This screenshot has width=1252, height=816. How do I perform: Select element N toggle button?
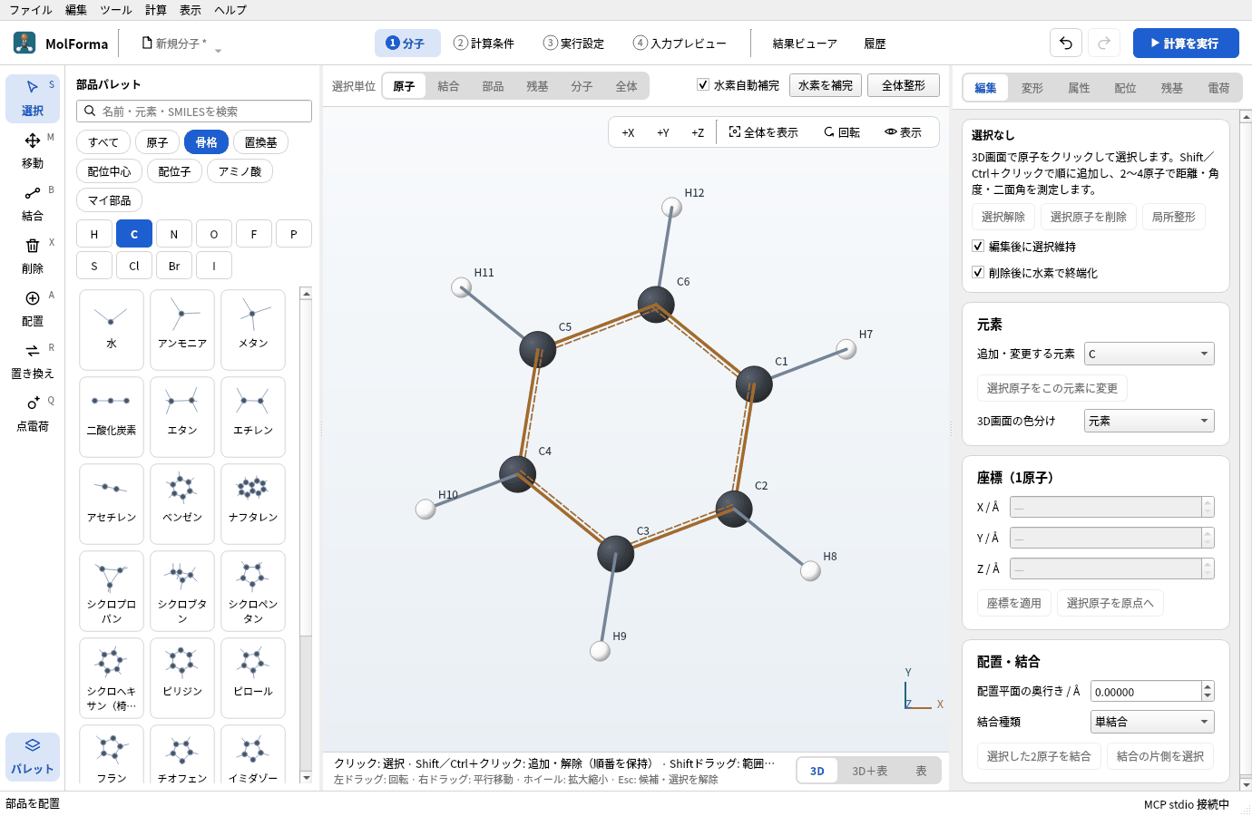click(174, 234)
